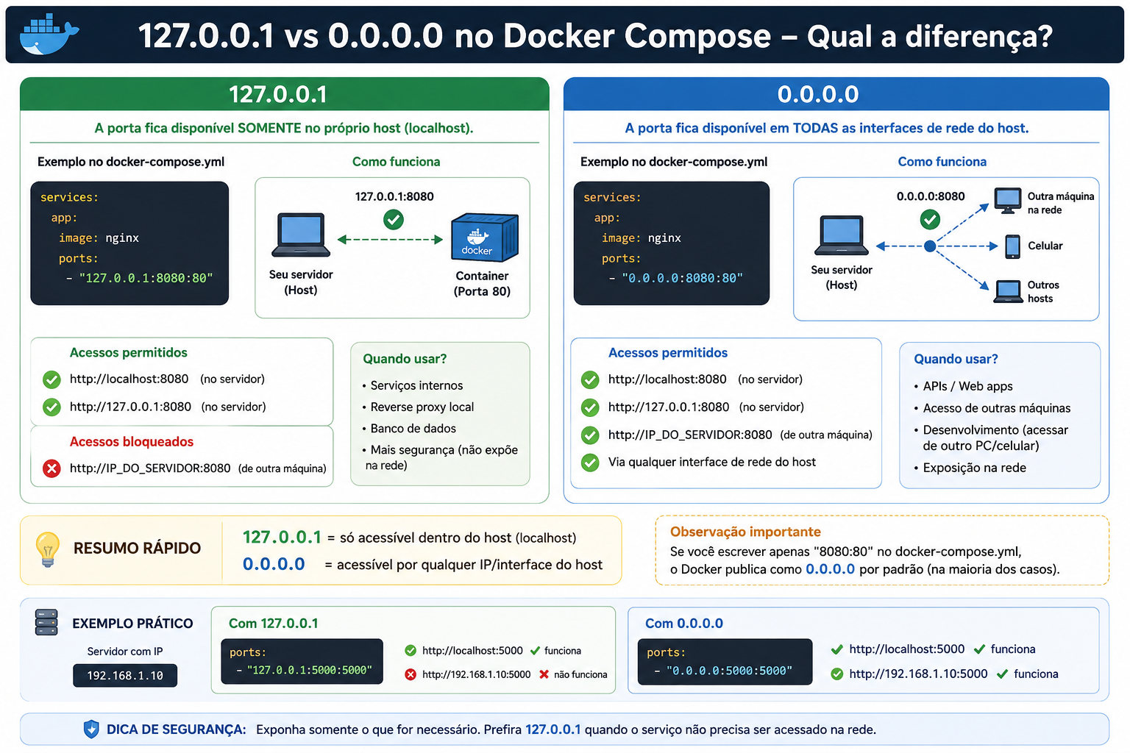
Task: Click the red X next to IP_DO_SERVIDOR blocked access
Action: (x=51, y=468)
